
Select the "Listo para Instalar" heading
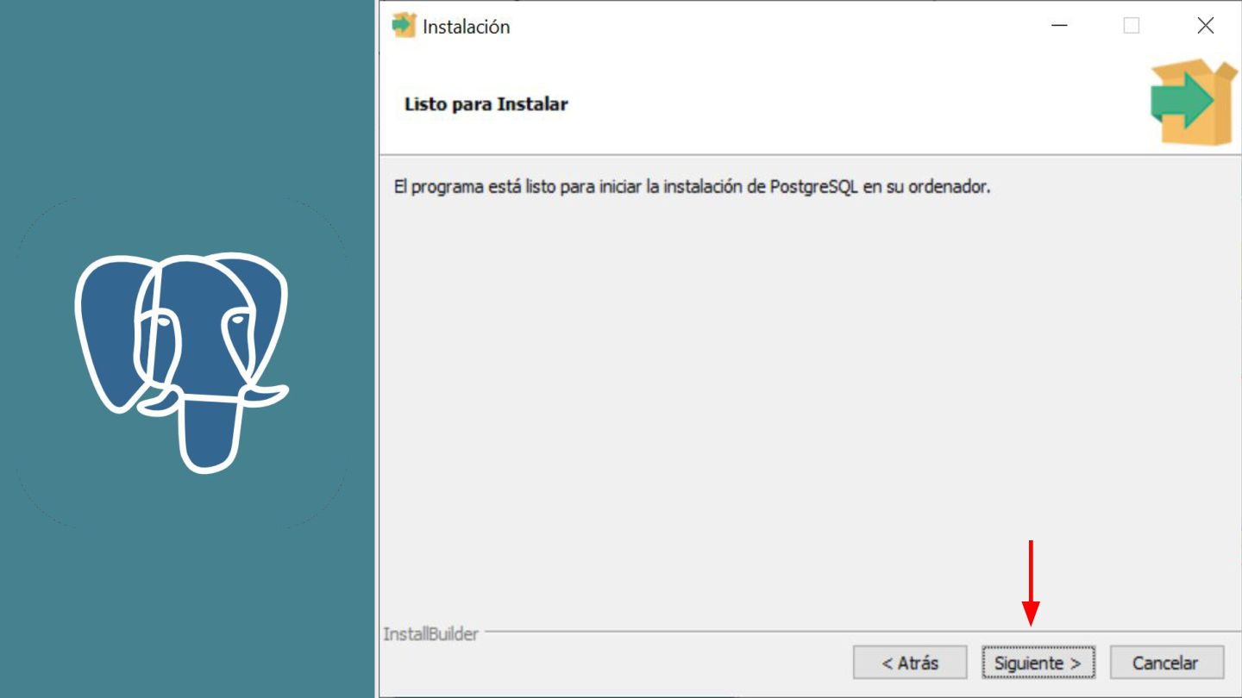486,104
